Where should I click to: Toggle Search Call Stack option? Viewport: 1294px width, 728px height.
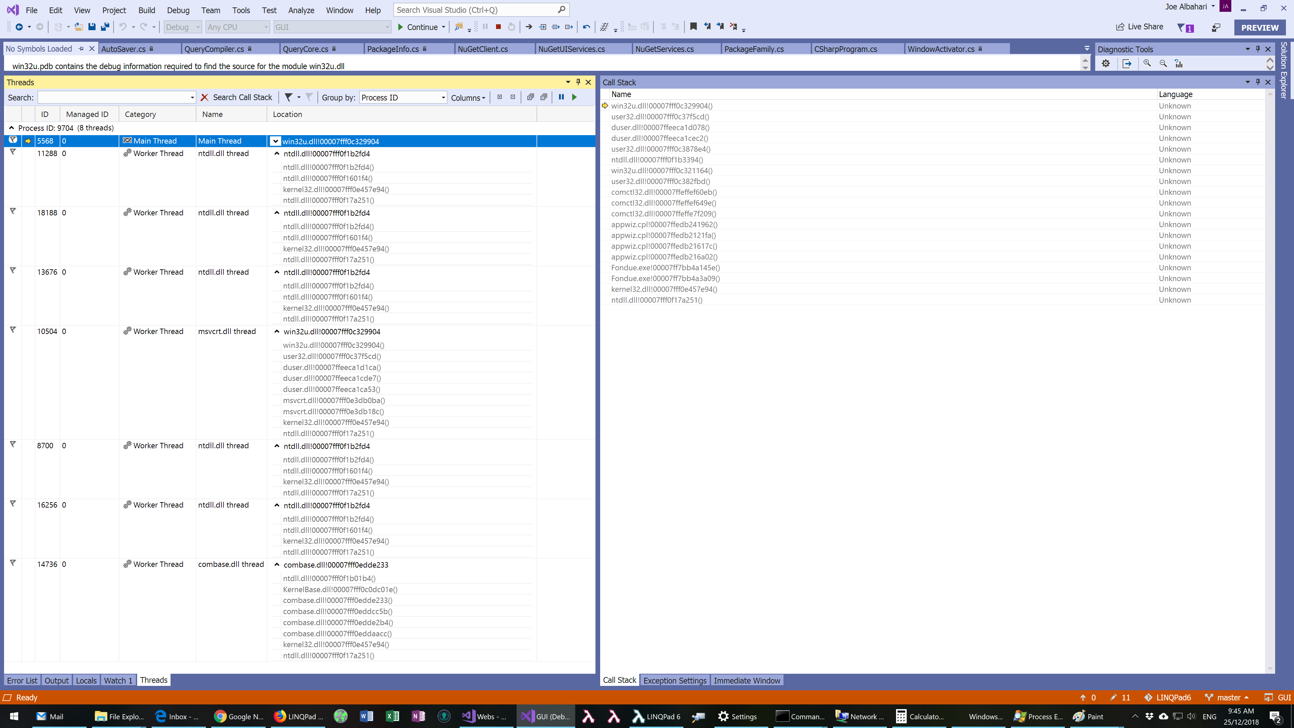tap(242, 97)
